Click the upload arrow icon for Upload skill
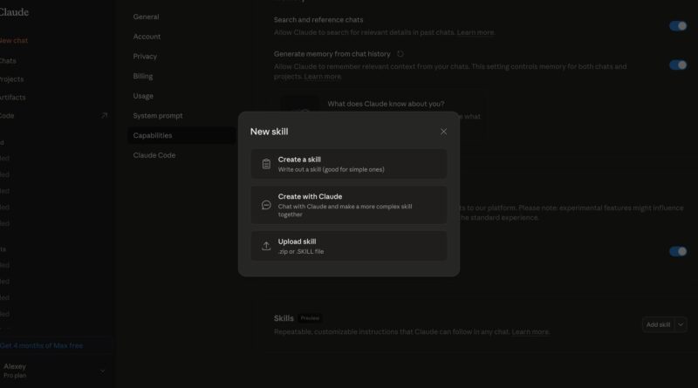Viewport: 698px width, 388px height. coord(266,246)
